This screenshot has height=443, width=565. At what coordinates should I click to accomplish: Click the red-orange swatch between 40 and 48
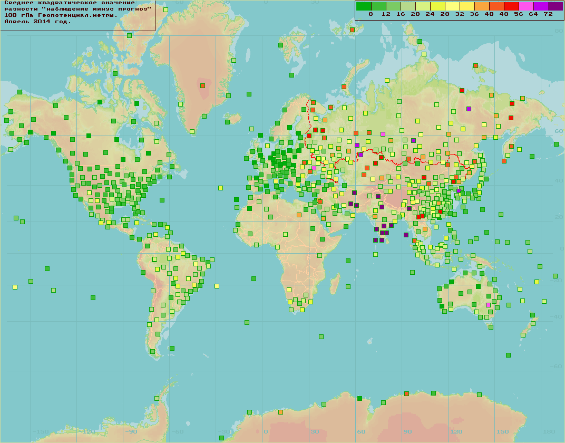coord(496,6)
